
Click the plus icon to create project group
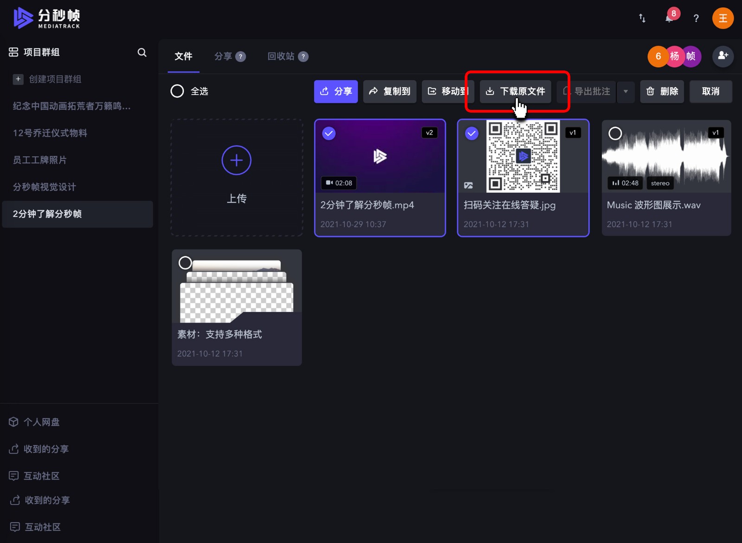pos(18,79)
